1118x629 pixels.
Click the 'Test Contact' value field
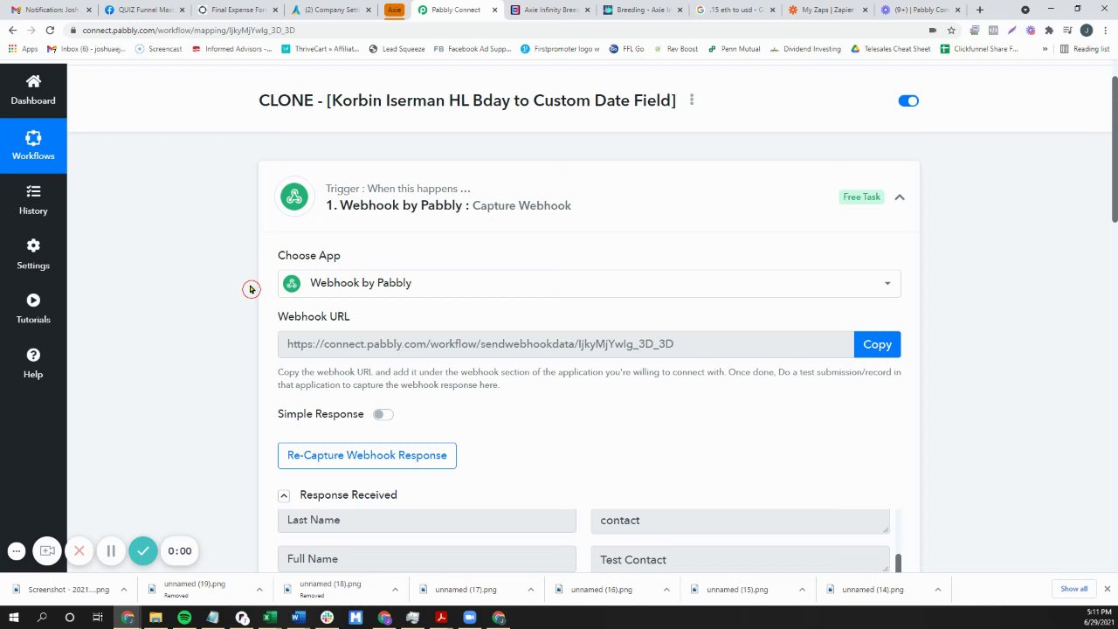coord(740,559)
